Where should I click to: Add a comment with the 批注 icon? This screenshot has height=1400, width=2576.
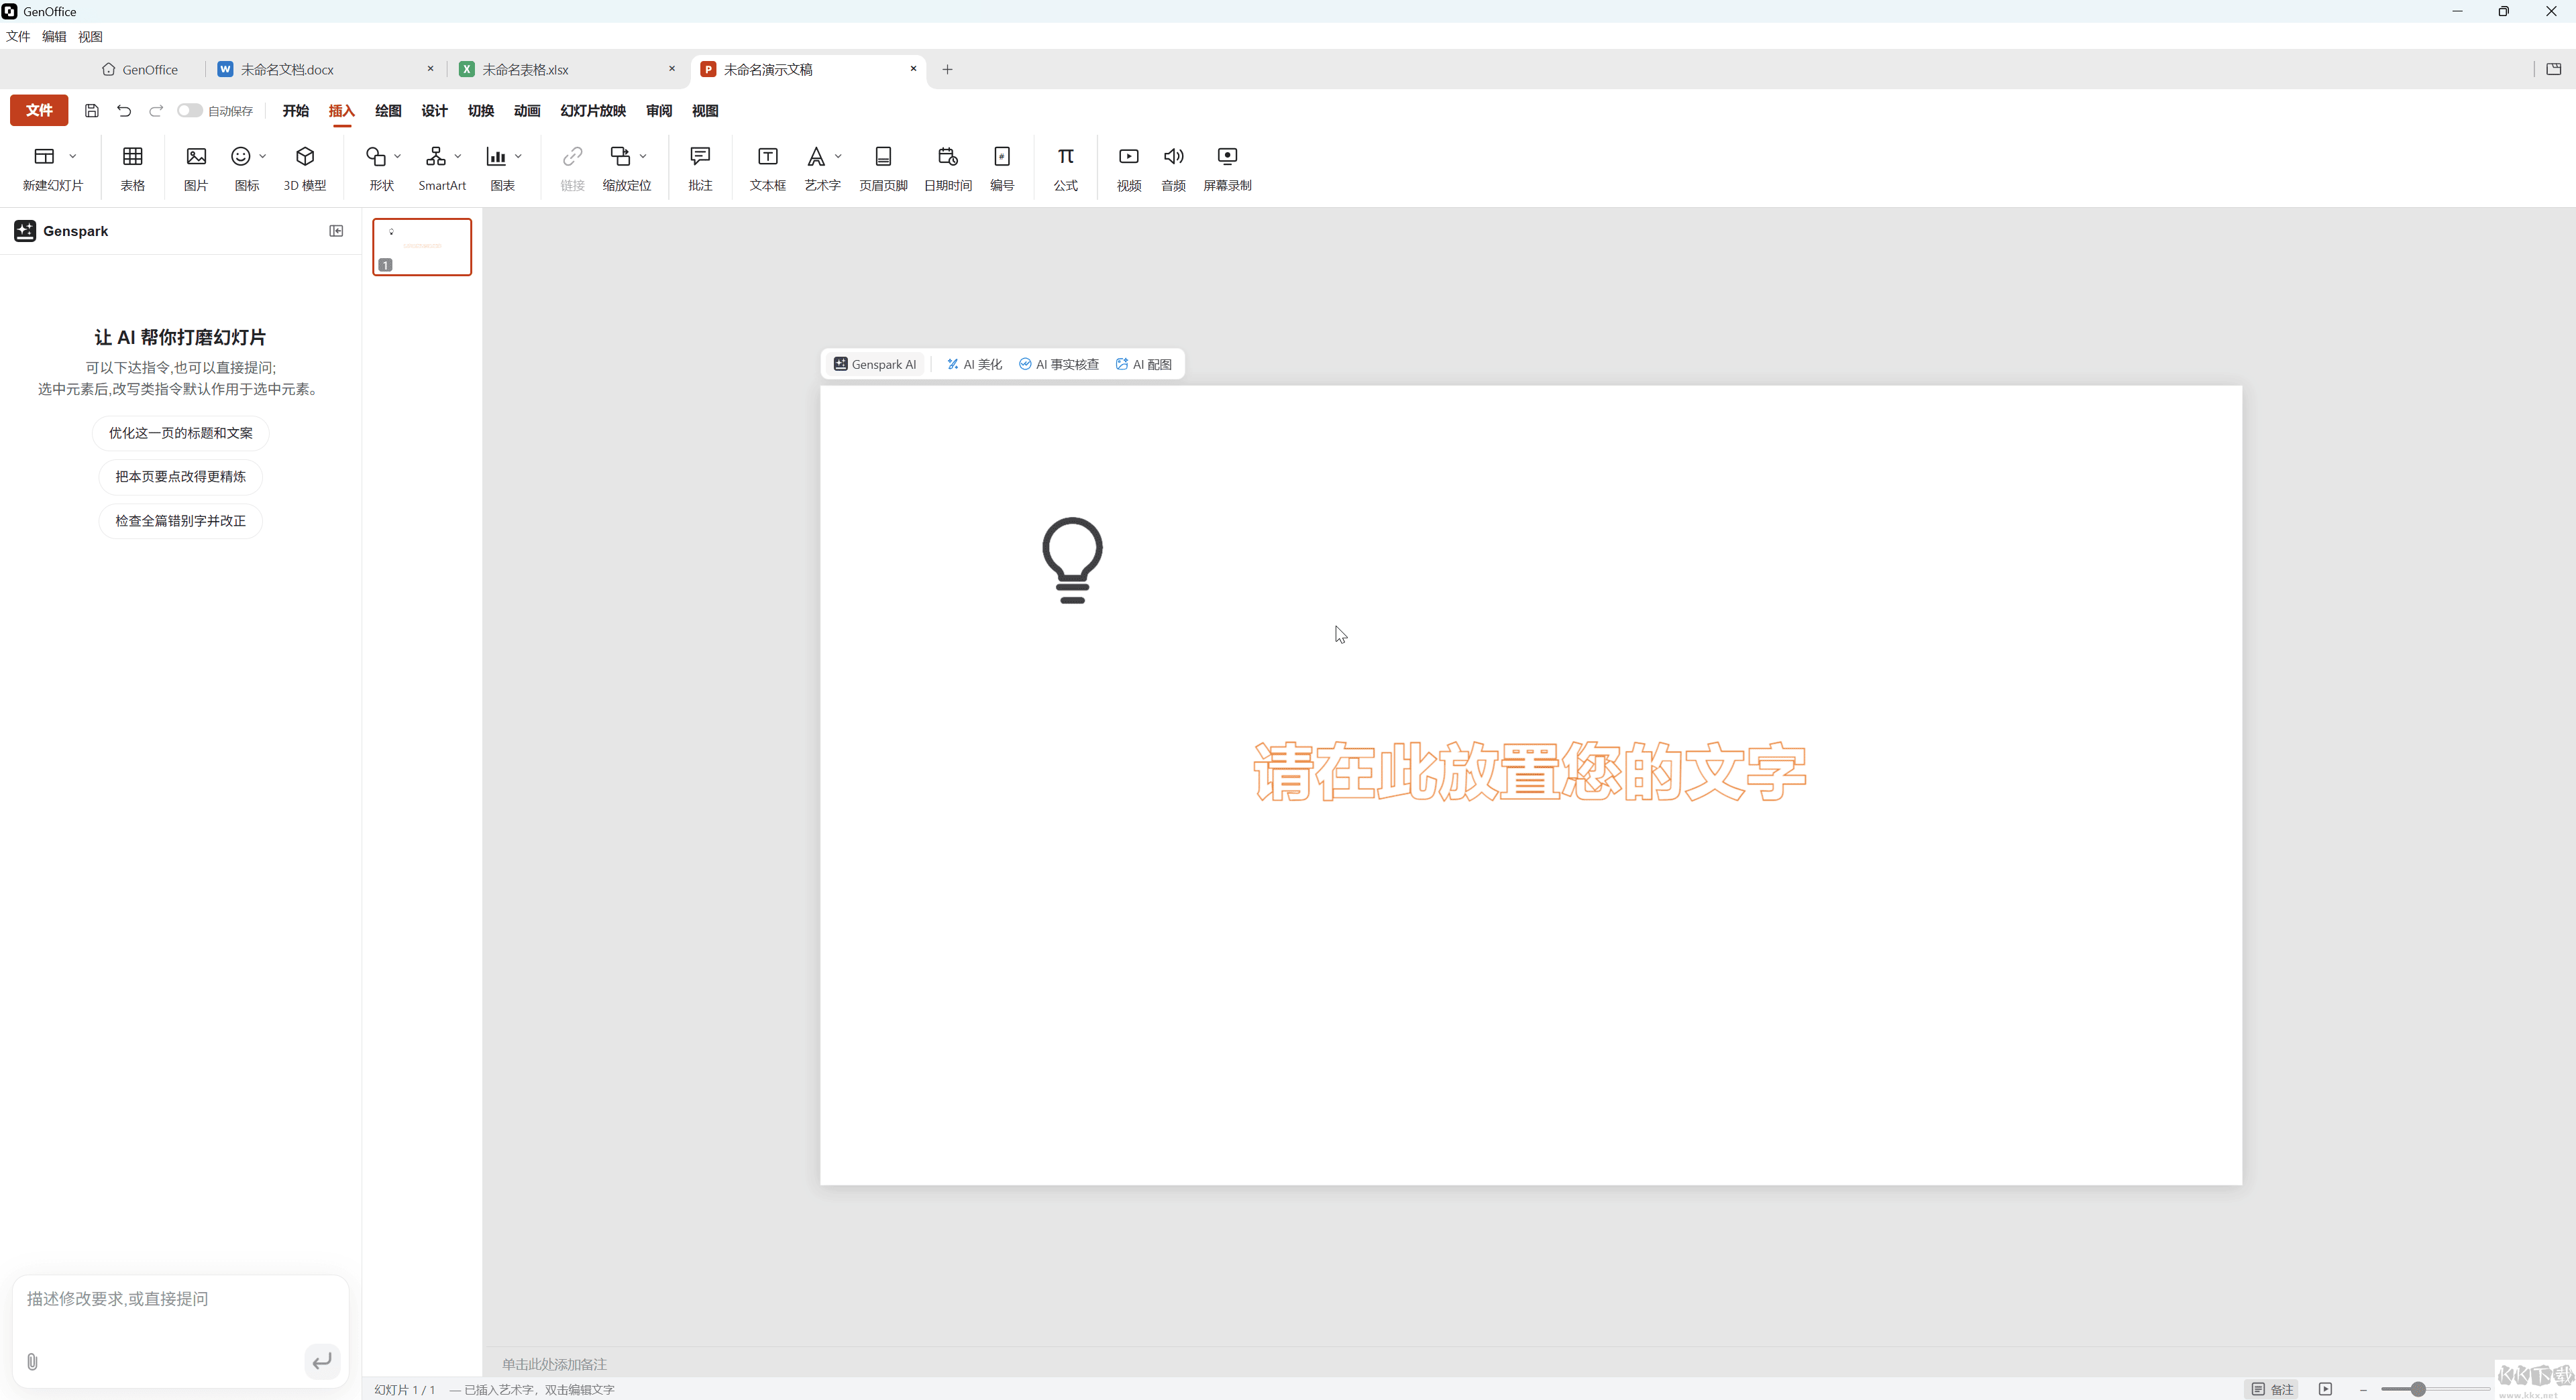[700, 168]
